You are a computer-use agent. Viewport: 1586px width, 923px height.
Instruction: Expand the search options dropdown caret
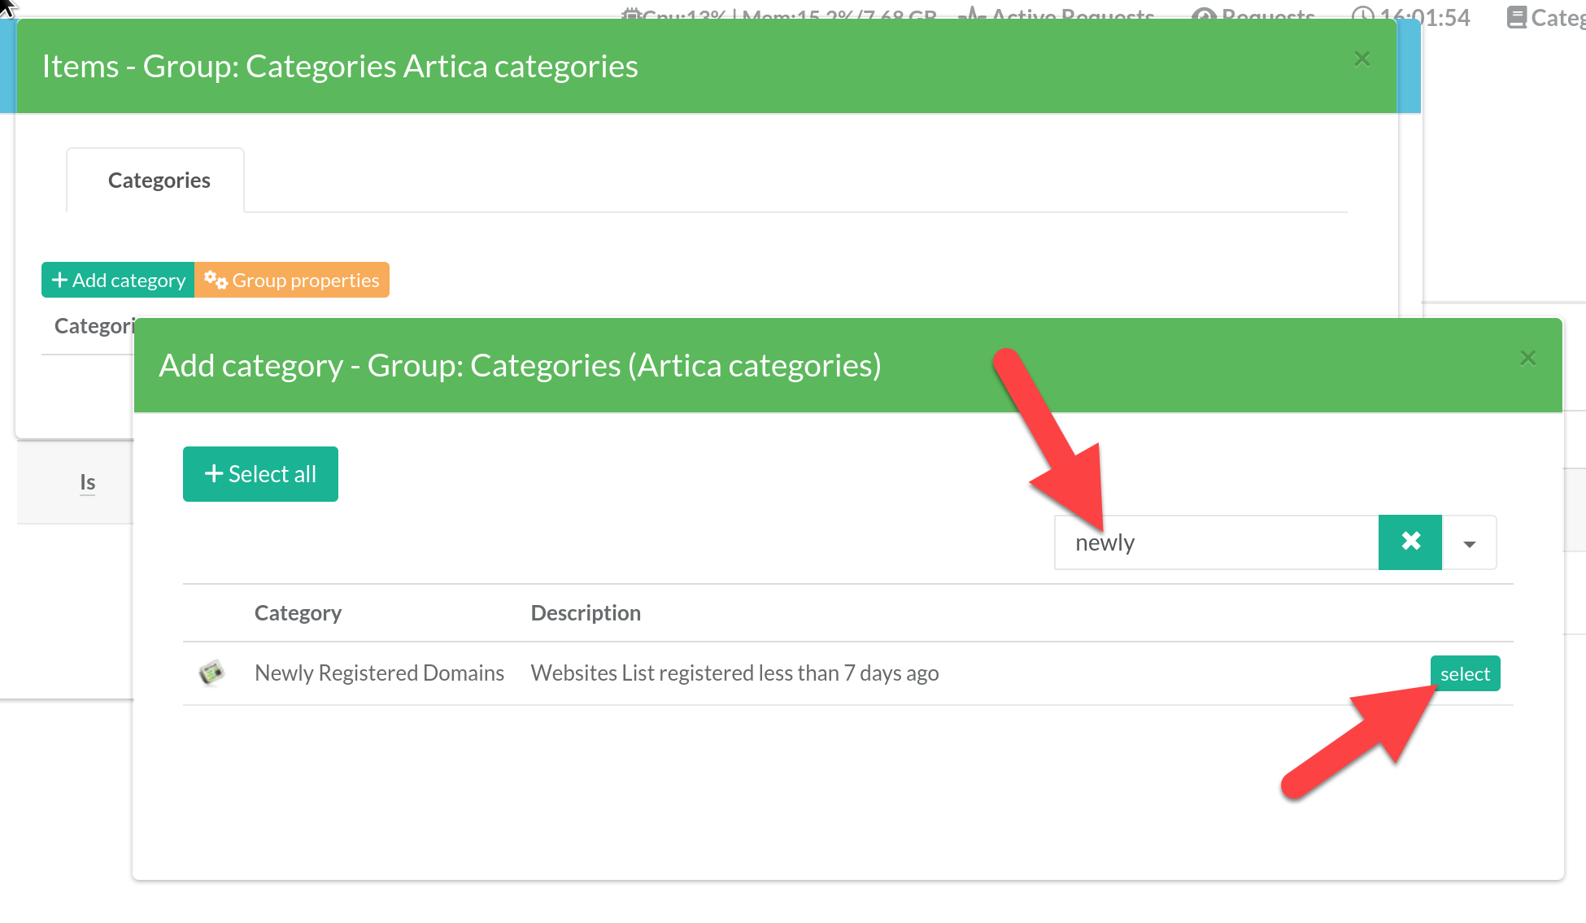[1469, 543]
